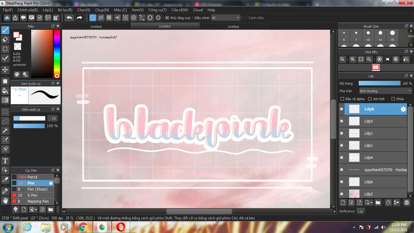414x233 pixels.
Task: Create new layer folder
Action: [x=378, y=203]
